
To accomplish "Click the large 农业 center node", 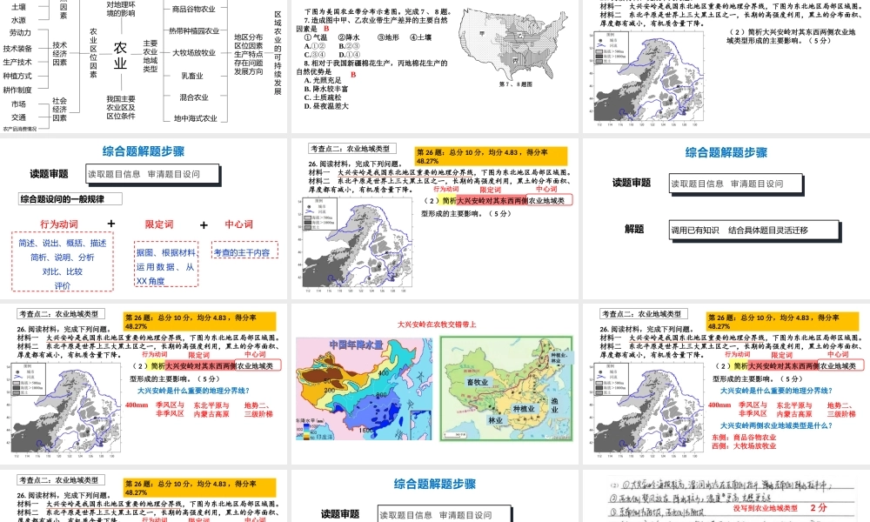I will (x=120, y=56).
